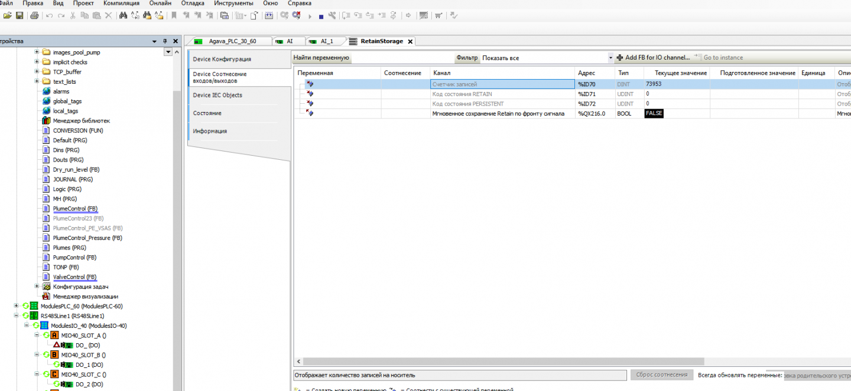Click the Logout icon with red X

point(296,15)
